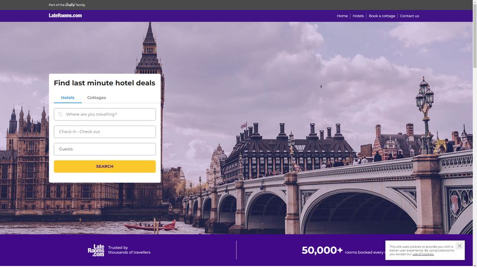This screenshot has width=477, height=268.
Task: Open the Contact us link
Action: coord(409,16)
